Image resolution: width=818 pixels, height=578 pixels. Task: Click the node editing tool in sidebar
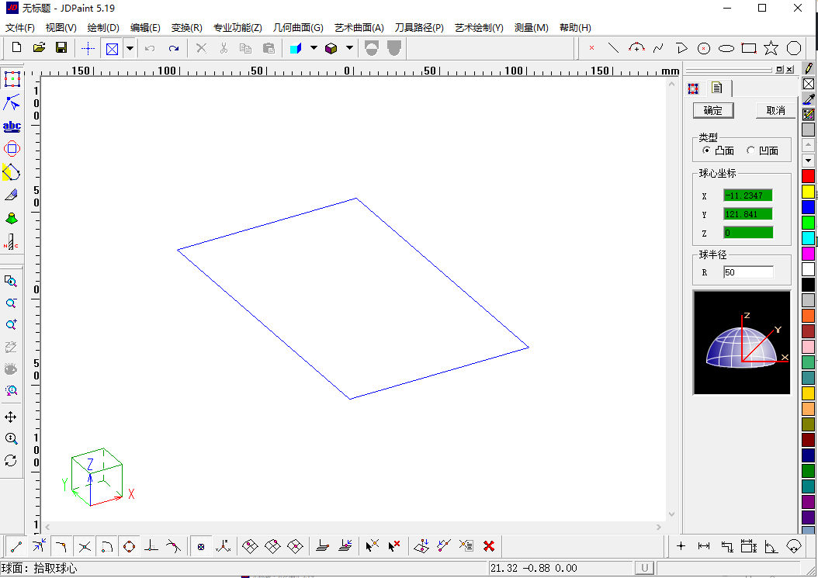coord(12,102)
